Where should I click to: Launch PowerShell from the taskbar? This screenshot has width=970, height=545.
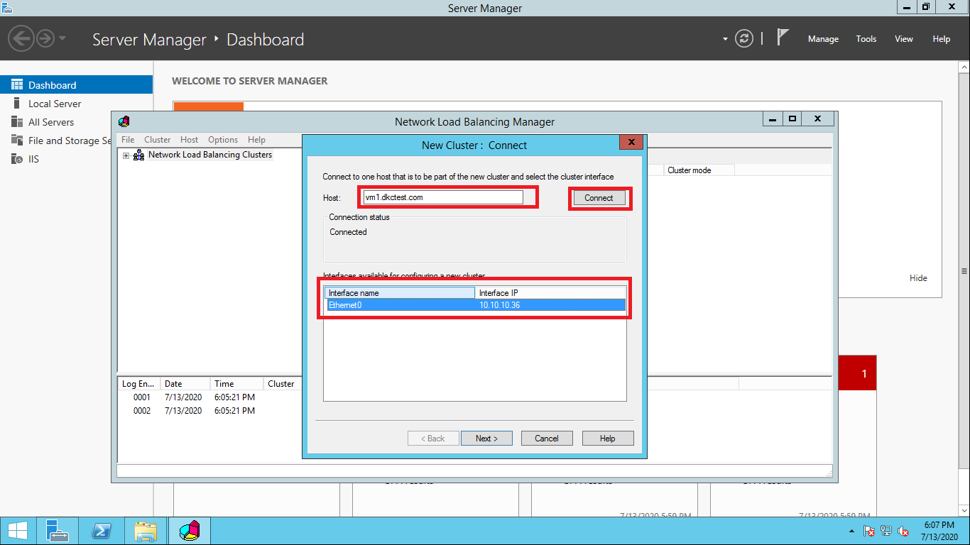(x=102, y=531)
